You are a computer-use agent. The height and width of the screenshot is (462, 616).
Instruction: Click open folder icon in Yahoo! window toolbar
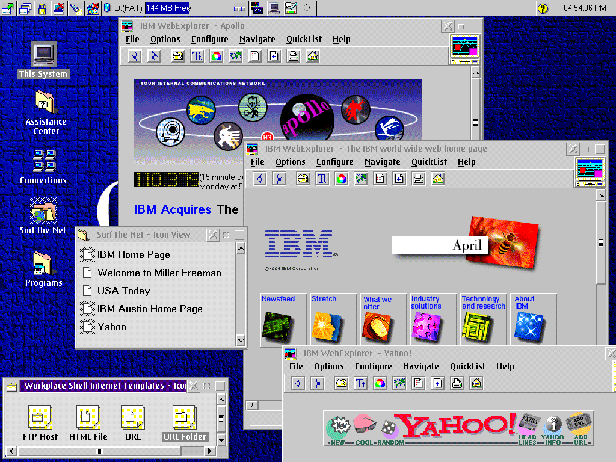(342, 383)
